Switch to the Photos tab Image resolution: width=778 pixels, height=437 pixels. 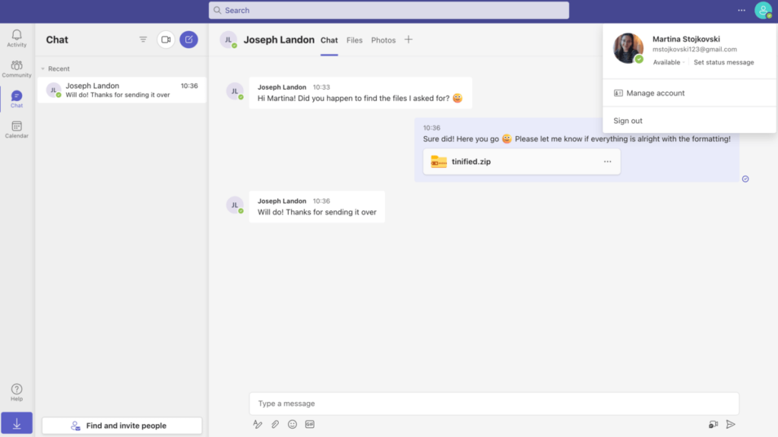click(383, 40)
